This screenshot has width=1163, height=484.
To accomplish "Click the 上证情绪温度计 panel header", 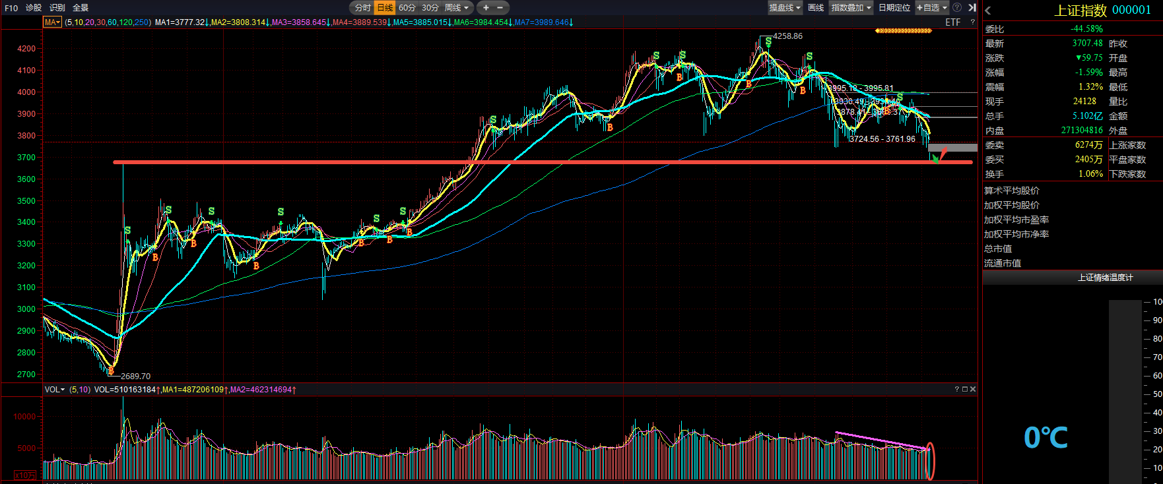I will (x=1106, y=278).
